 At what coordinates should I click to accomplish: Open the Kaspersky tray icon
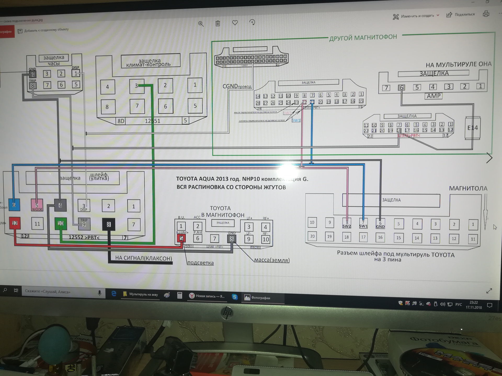tap(407, 303)
